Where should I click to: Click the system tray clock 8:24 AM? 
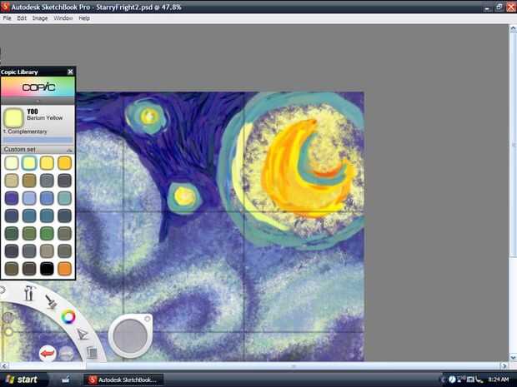[x=498, y=380]
